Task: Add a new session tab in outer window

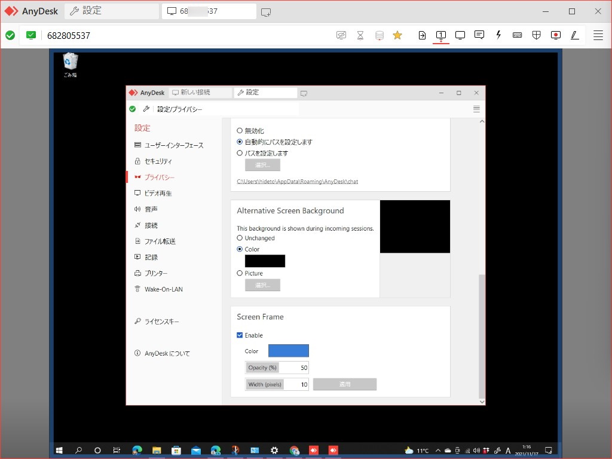Action: point(266,12)
